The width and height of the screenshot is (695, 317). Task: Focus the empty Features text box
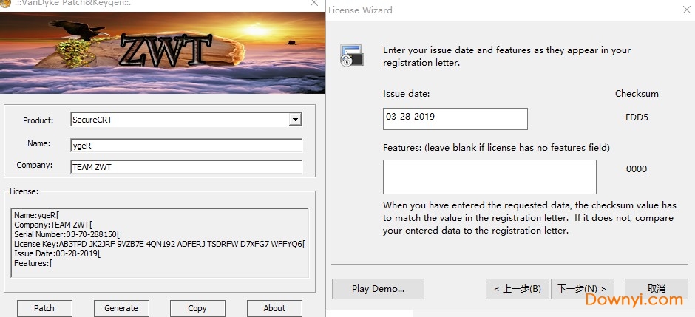(489, 177)
